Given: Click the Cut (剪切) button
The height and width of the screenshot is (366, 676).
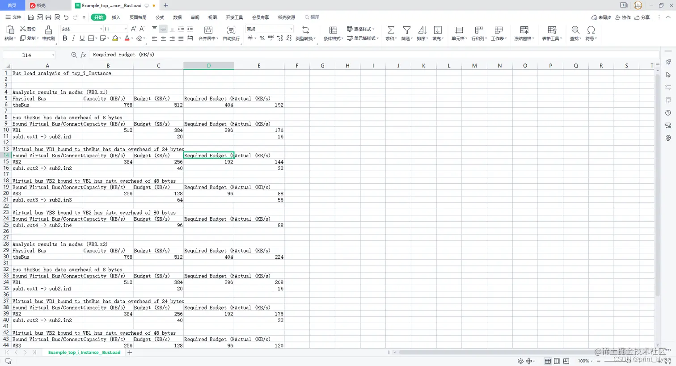Looking at the screenshot, I should tap(28, 29).
